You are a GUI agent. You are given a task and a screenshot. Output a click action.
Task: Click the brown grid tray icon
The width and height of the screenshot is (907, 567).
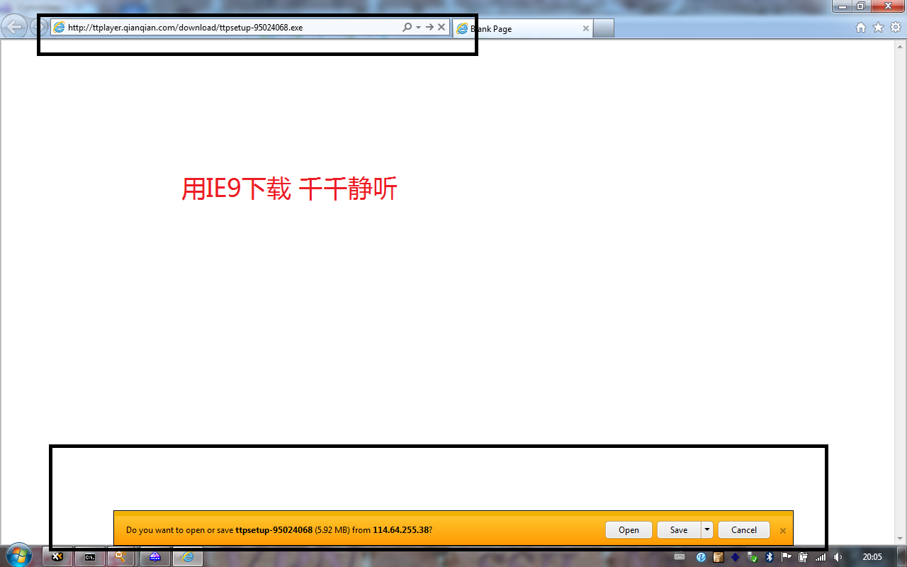[x=718, y=557]
